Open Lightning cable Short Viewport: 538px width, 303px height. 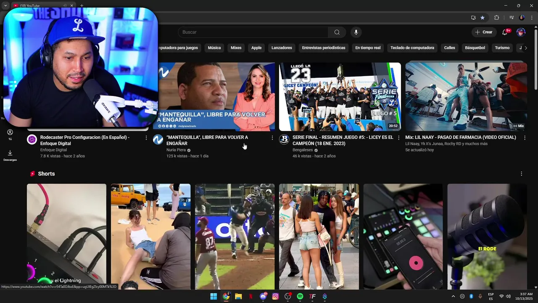coord(66,237)
